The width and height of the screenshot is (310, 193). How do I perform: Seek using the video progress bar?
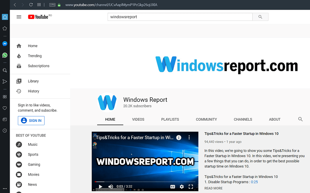pos(145,181)
